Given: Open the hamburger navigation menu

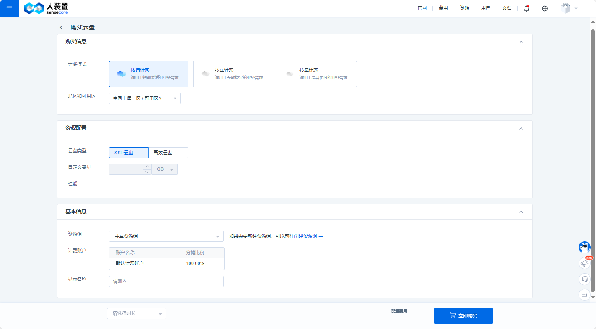Looking at the screenshot, I should [9, 8].
